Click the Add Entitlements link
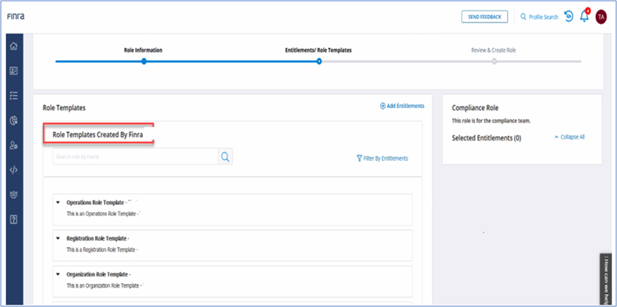The height and width of the screenshot is (307, 617). [402, 106]
